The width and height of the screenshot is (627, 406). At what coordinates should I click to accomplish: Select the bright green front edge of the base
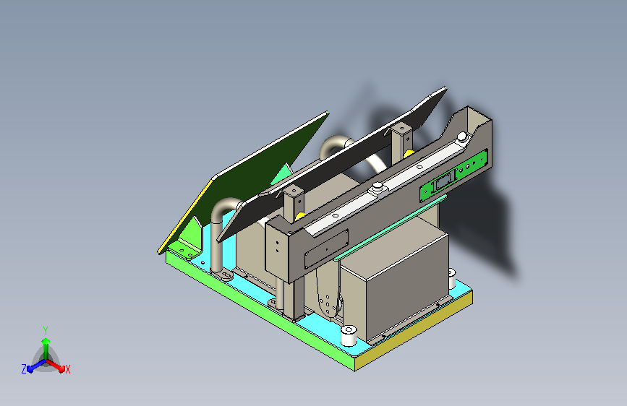(260, 311)
